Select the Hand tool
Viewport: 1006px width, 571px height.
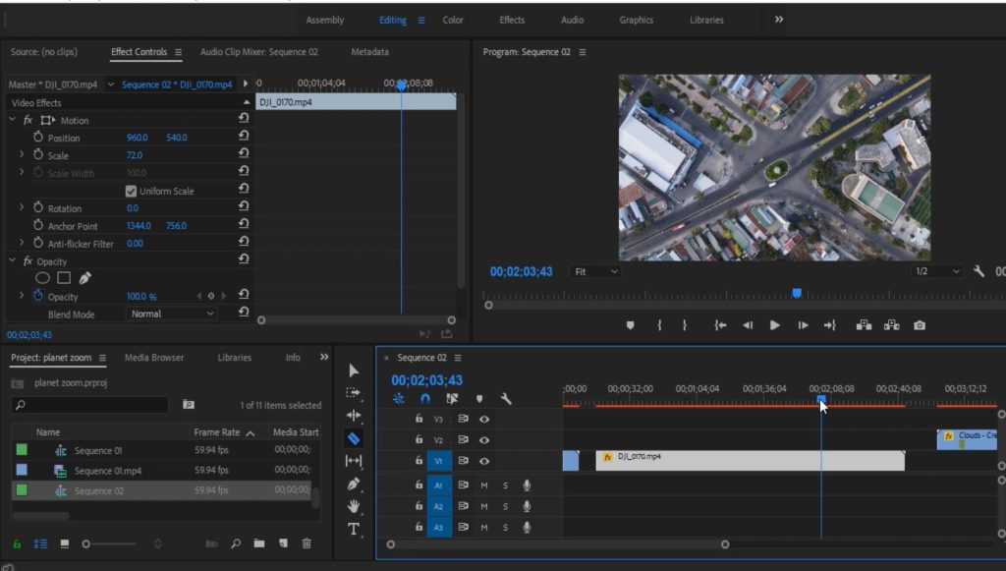[x=354, y=506]
